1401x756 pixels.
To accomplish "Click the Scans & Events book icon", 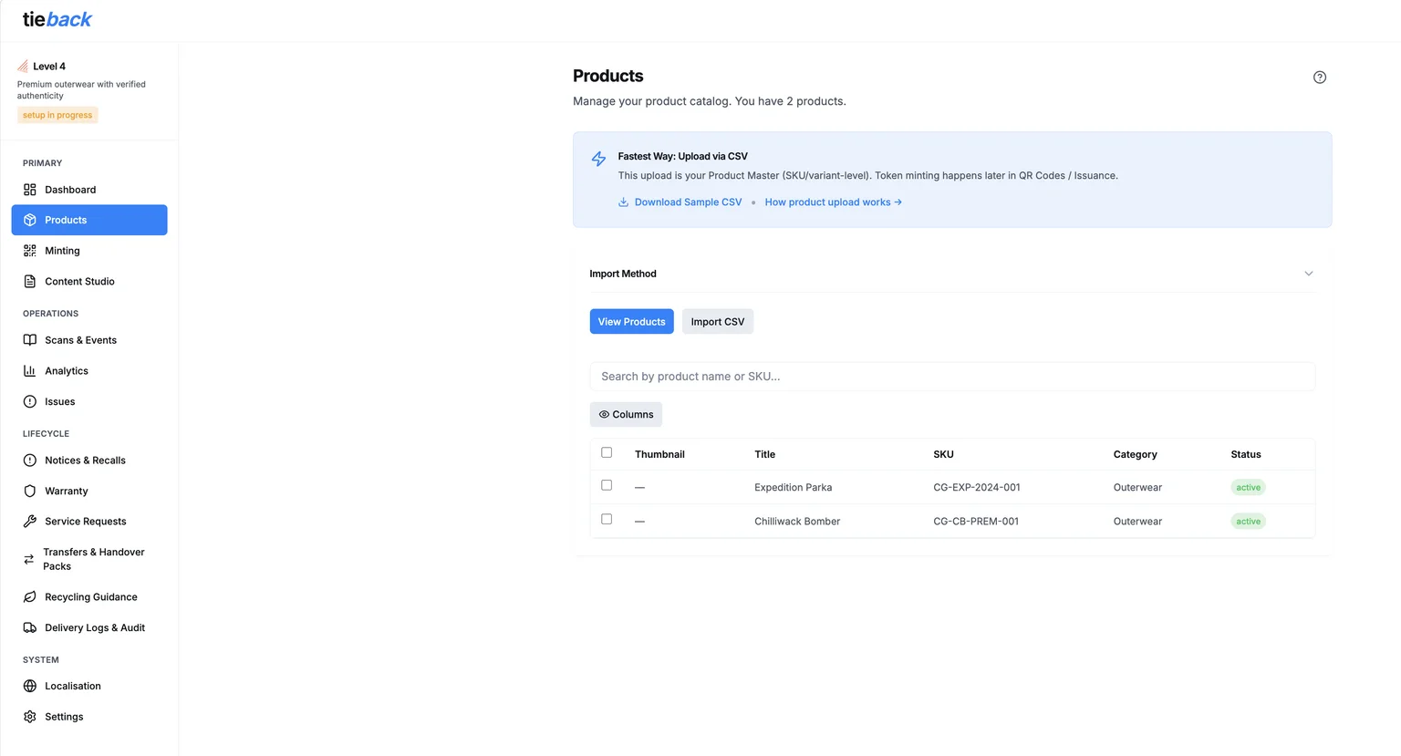I will click(x=30, y=339).
